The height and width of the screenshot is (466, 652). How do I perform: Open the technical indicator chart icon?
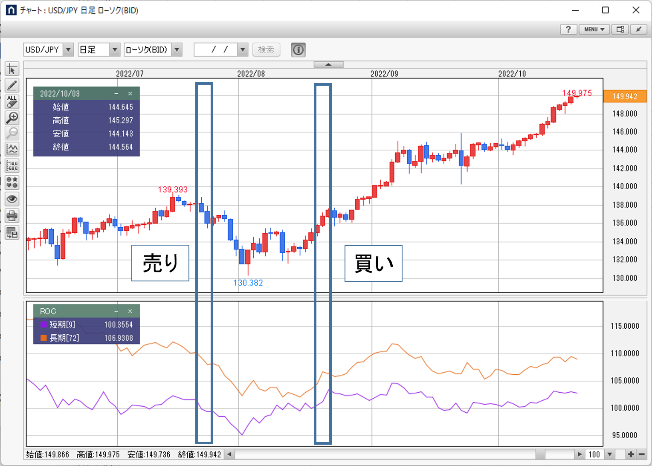point(12,149)
